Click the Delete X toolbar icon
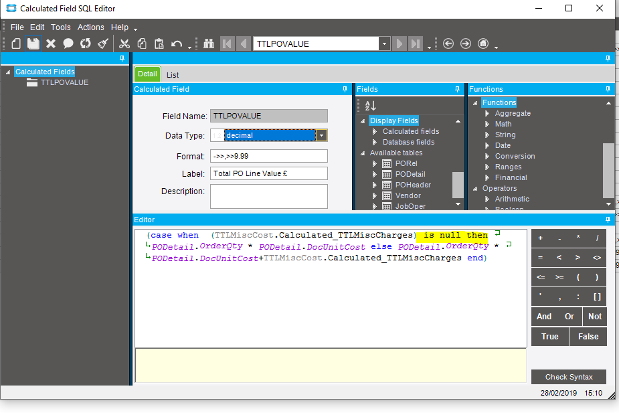The width and height of the screenshot is (619, 413). (x=51, y=44)
